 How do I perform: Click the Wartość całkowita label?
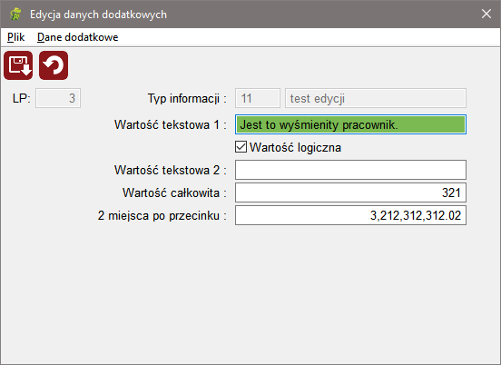pos(174,192)
